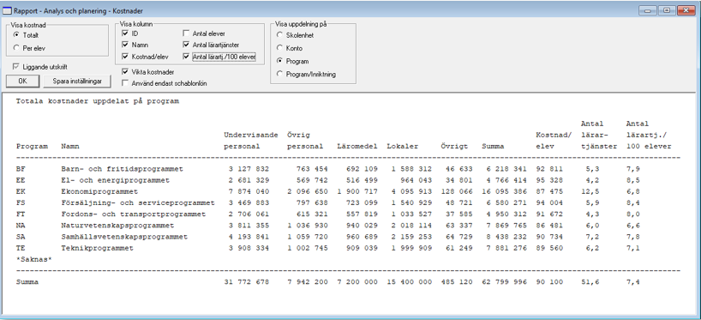Image resolution: width=701 pixels, height=320 pixels.
Task: Select the Program/Inriktning breakdown option
Action: pyautogui.click(x=279, y=75)
